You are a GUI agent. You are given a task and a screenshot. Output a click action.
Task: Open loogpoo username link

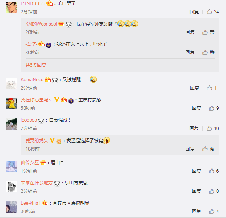pyautogui.click(x=29, y=120)
